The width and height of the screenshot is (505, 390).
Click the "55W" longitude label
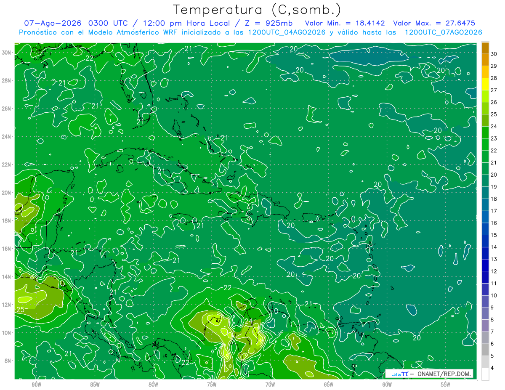[x=446, y=385]
